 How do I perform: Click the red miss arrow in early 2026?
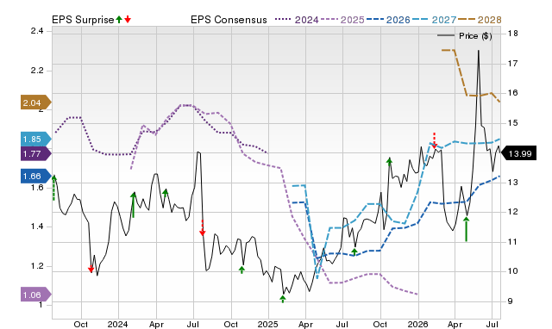coord(435,140)
